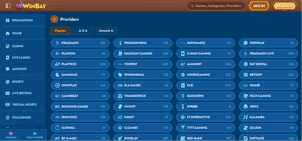This screenshot has height=141, width=302.
Task: Open the Spribe provider
Action: pyautogui.click(x=206, y=107)
